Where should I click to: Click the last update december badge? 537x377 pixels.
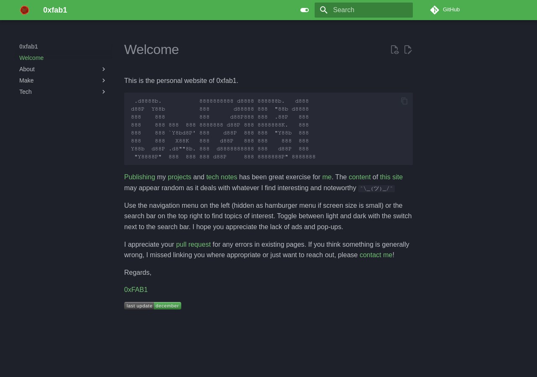tap(153, 306)
